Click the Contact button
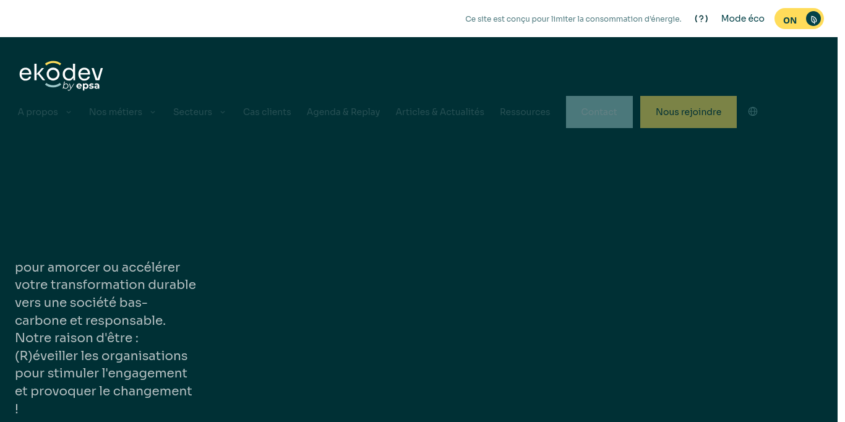 click(599, 112)
